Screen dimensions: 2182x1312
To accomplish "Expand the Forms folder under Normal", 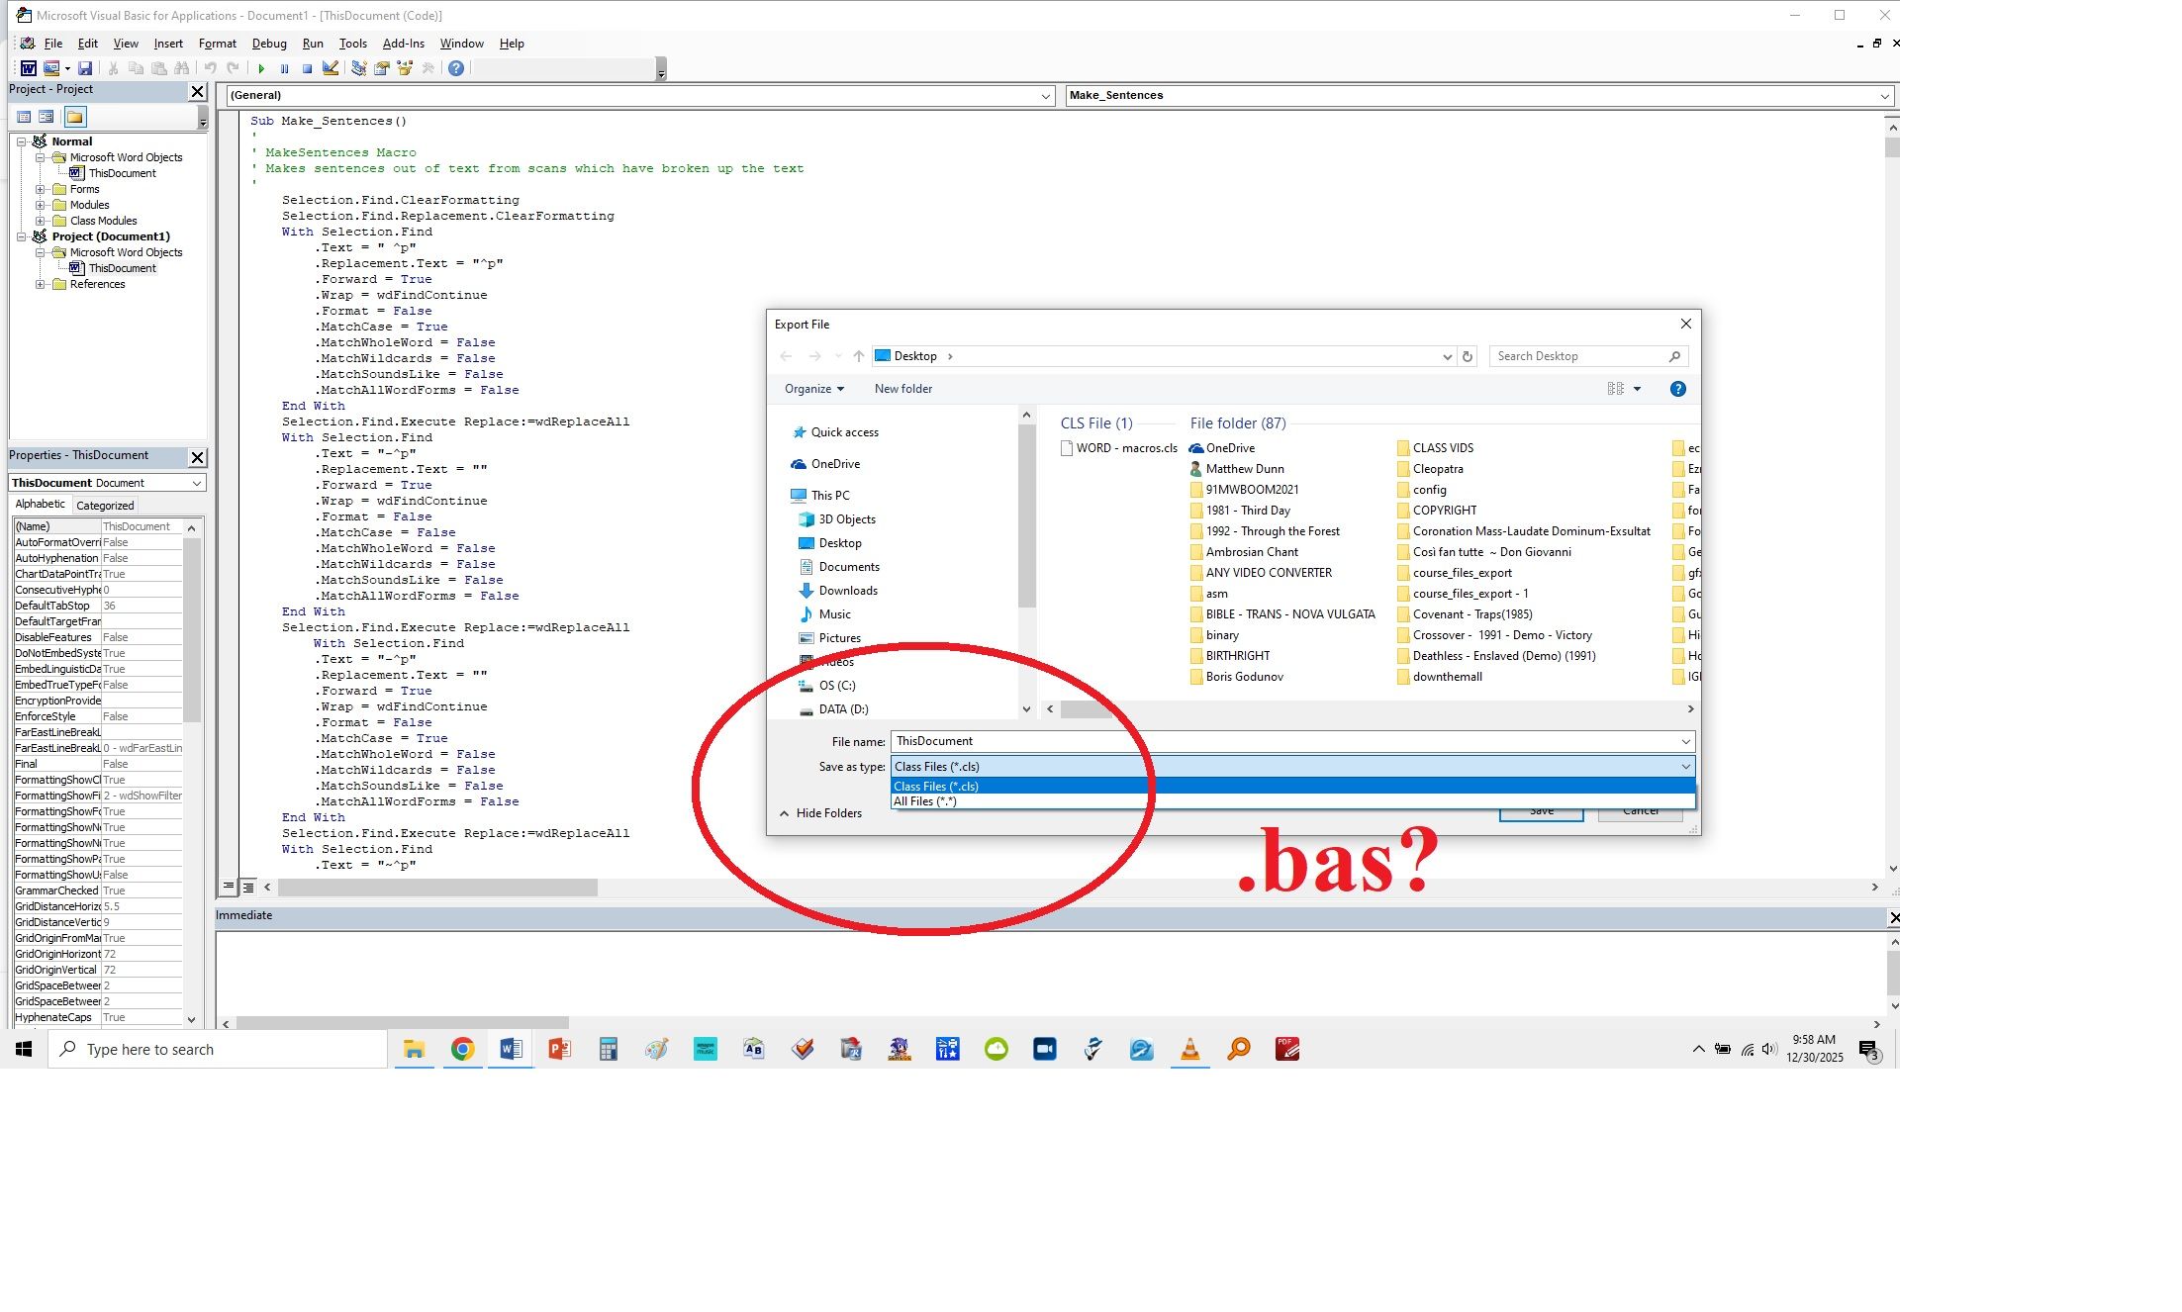I will tap(41, 188).
